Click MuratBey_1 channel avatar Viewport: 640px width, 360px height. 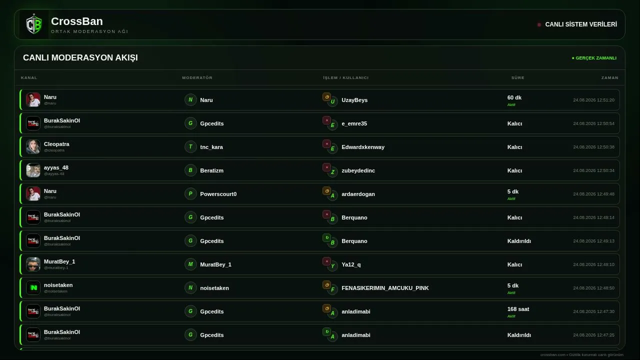click(33, 264)
